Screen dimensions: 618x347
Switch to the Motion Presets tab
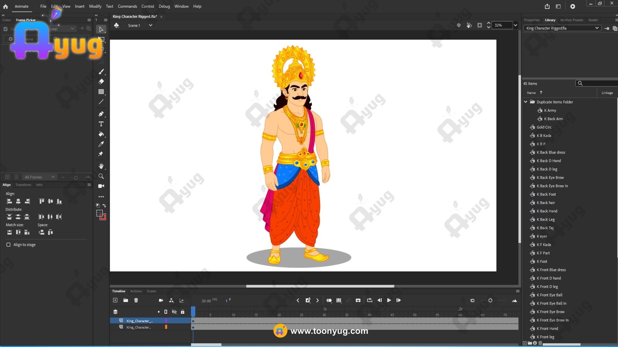tap(572, 20)
